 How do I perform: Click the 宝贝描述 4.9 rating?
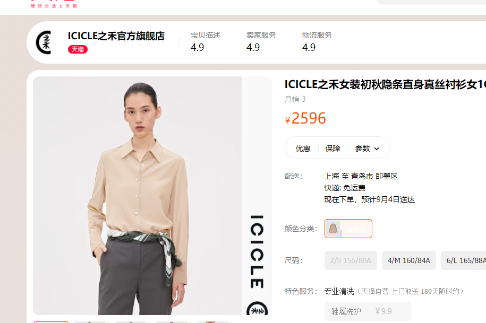click(x=205, y=41)
